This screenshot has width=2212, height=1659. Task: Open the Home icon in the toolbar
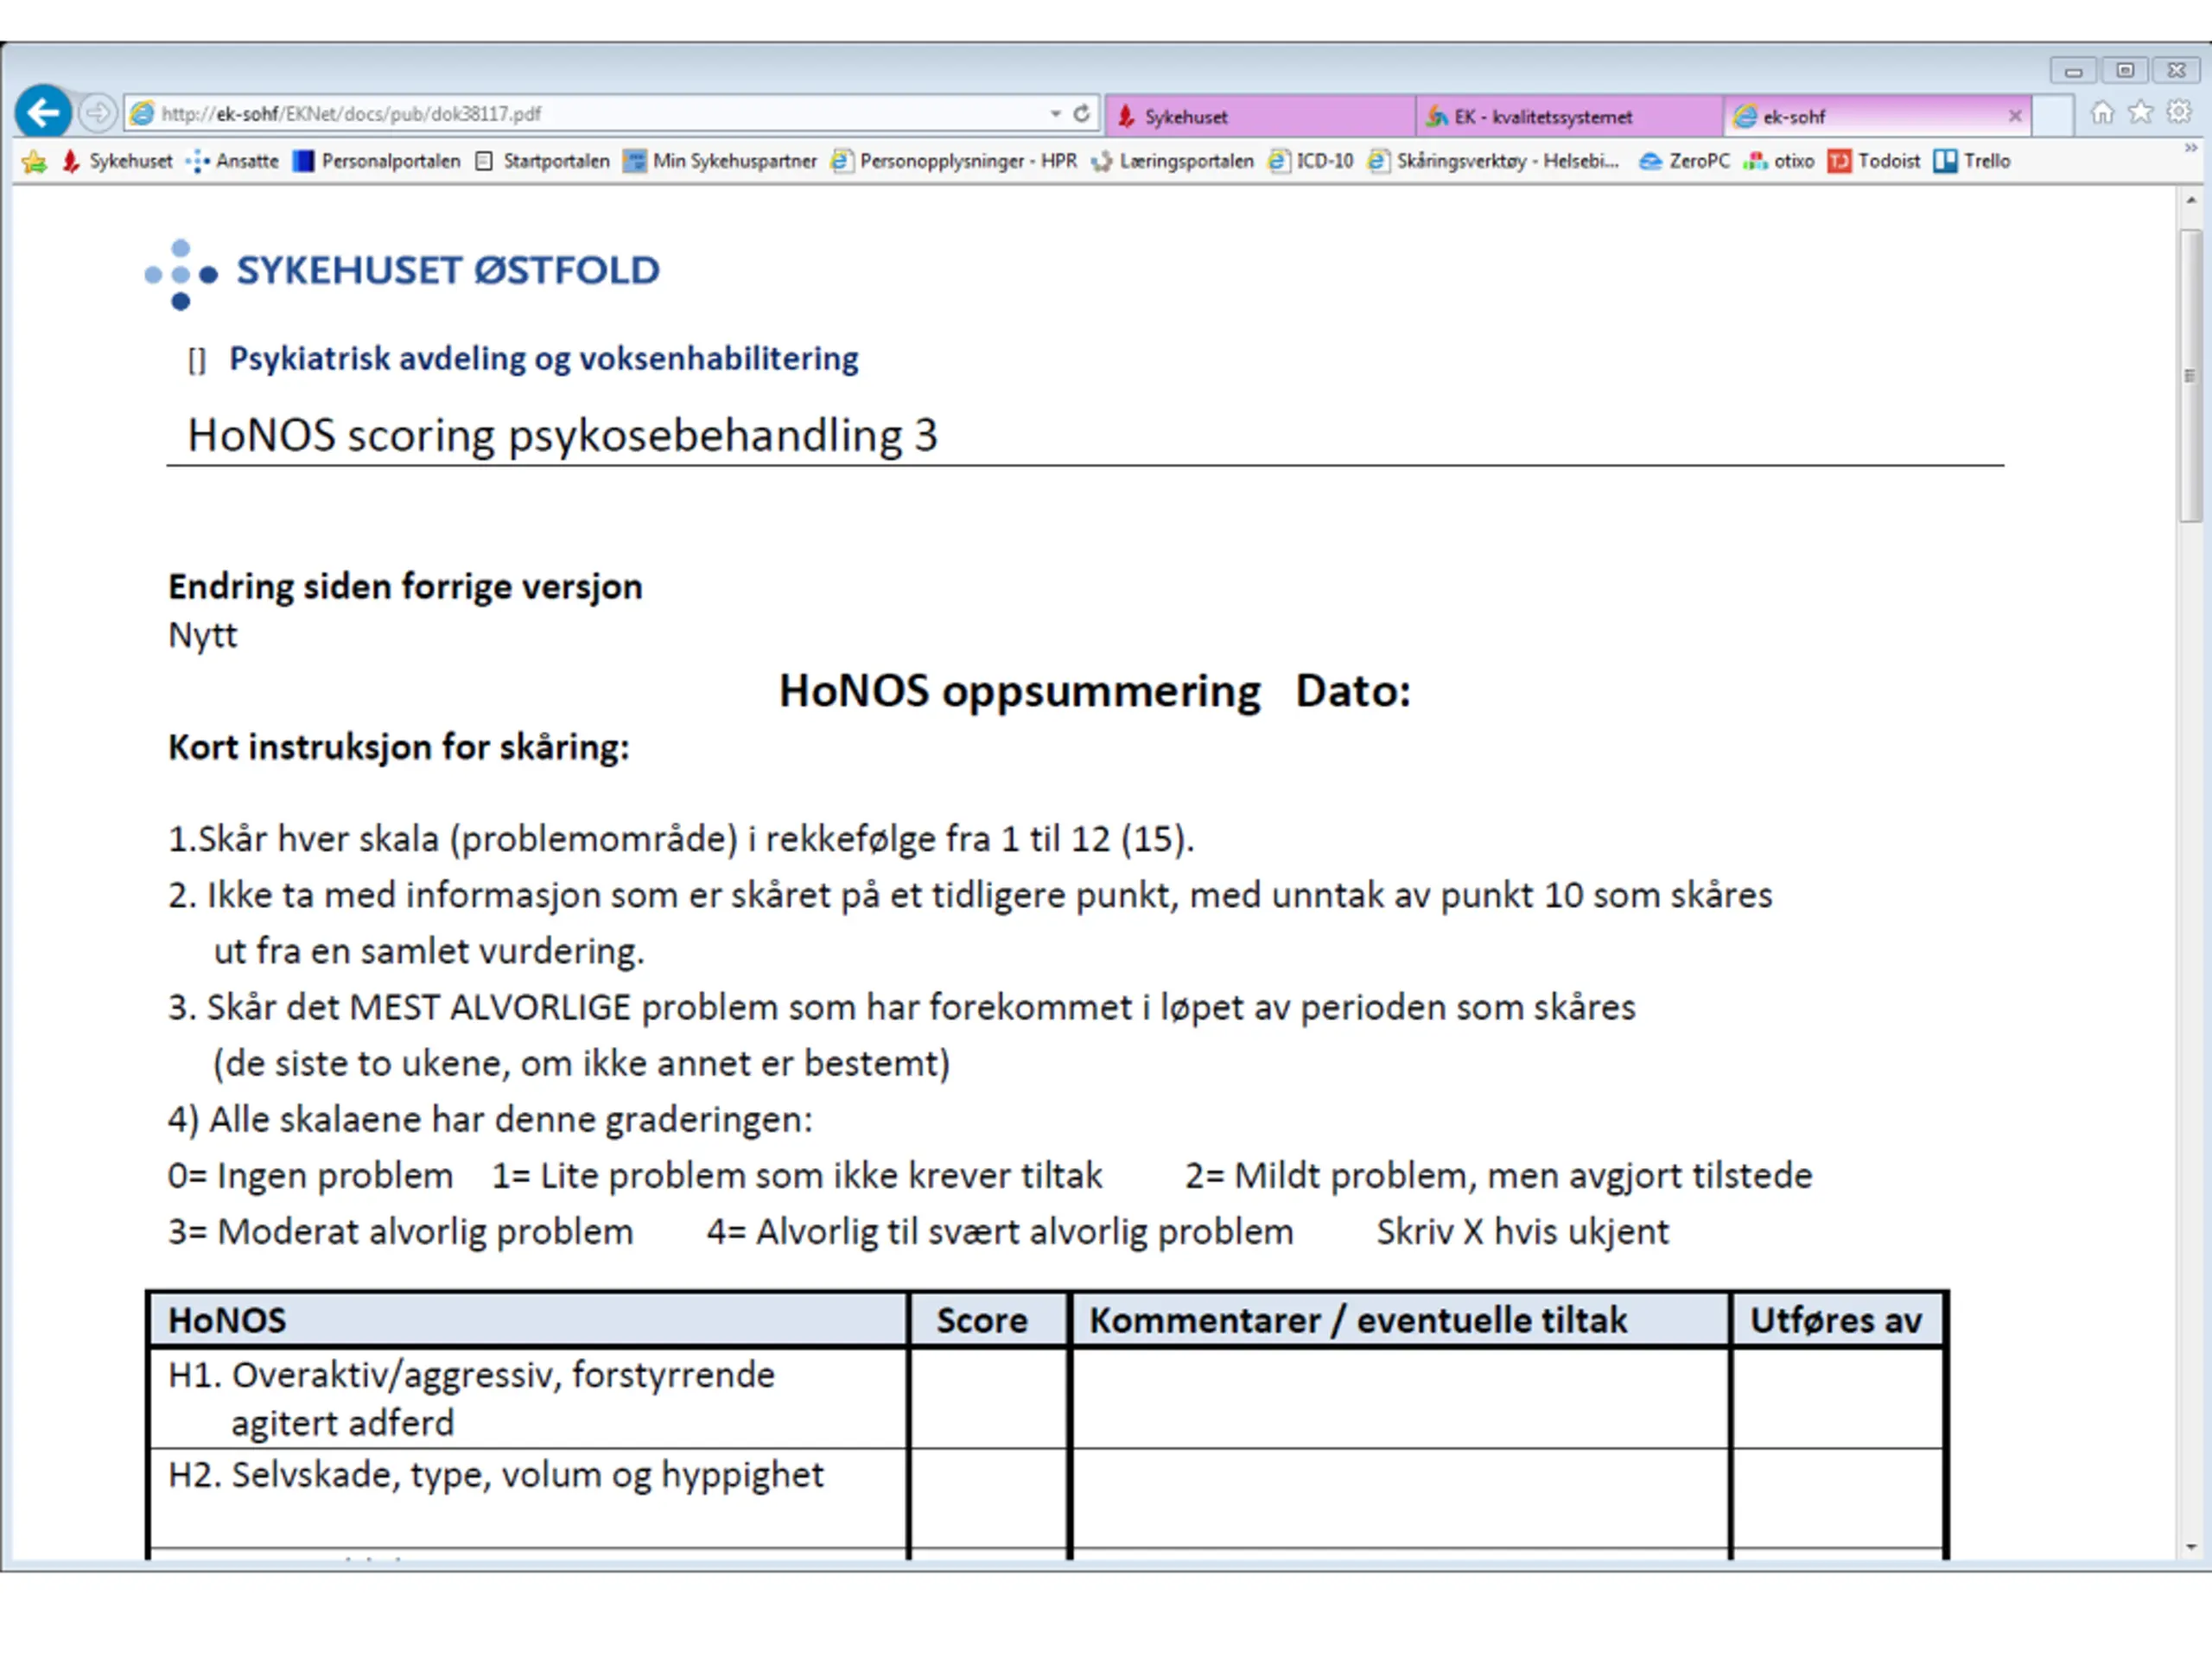(2102, 113)
